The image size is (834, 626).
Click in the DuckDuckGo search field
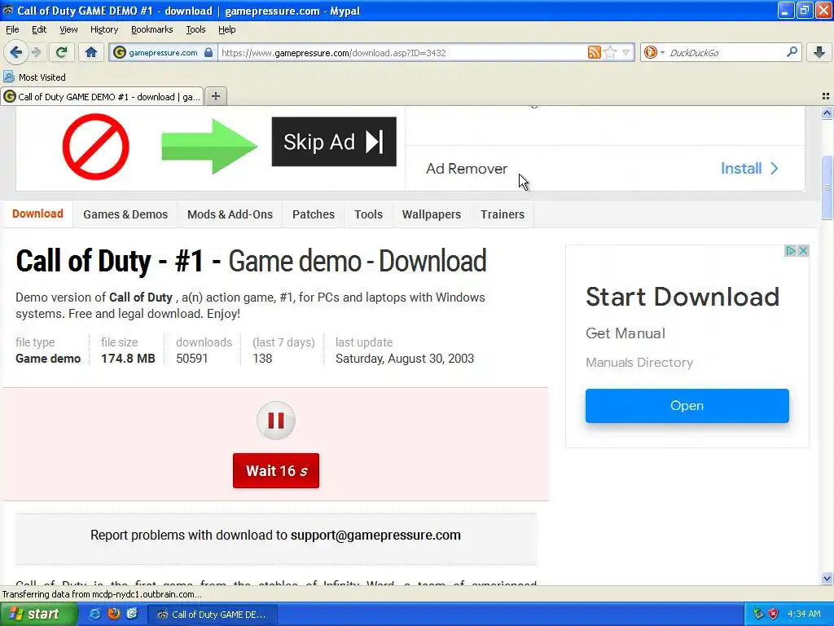click(726, 52)
